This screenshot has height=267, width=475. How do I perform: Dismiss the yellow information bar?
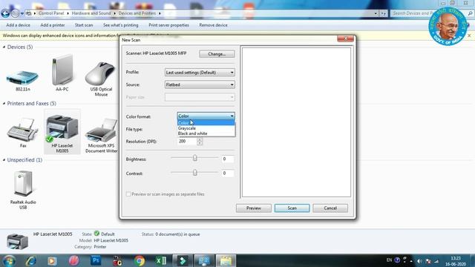point(469,36)
